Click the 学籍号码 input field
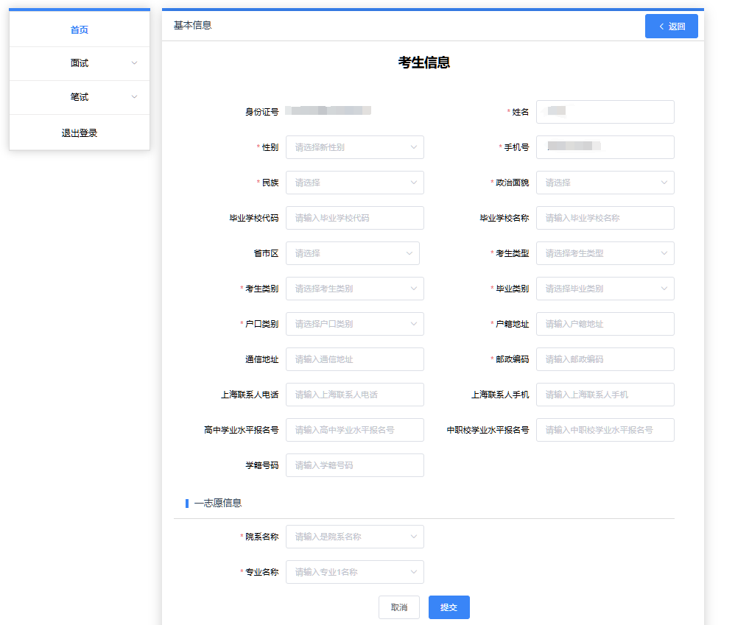Image resolution: width=749 pixels, height=625 pixels. 354,465
